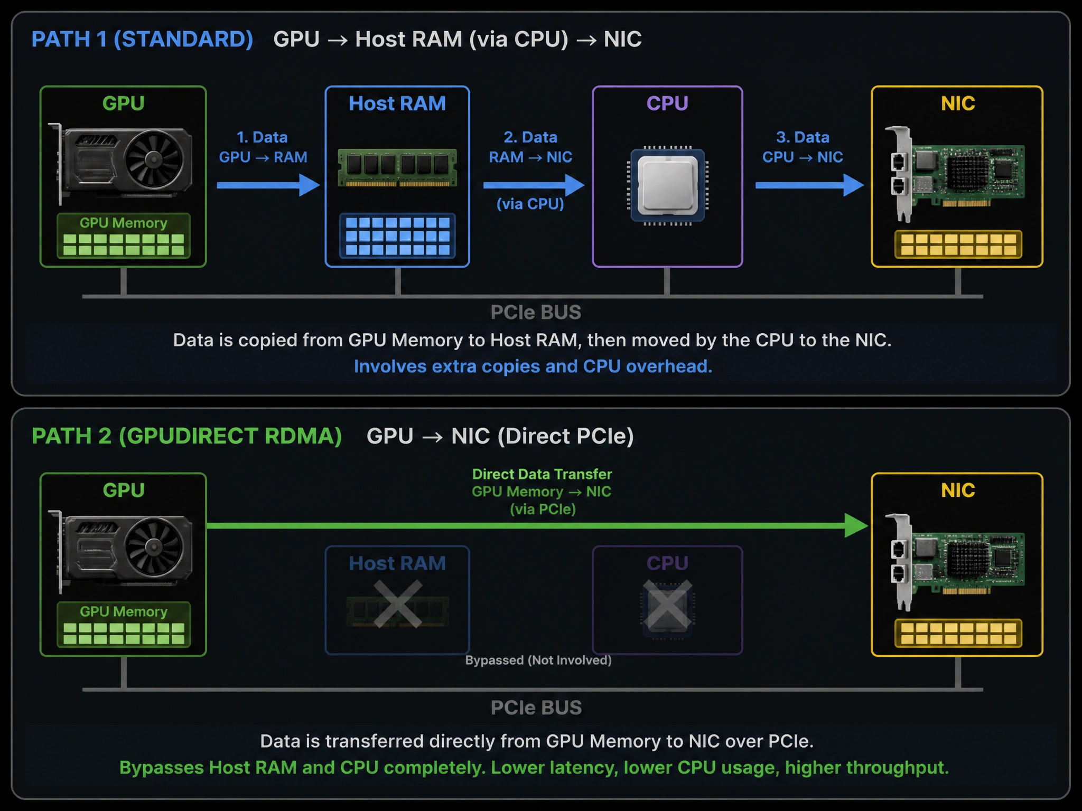Click the blue arrow from GPU to Host RAM
The height and width of the screenshot is (811, 1082).
[268, 185]
